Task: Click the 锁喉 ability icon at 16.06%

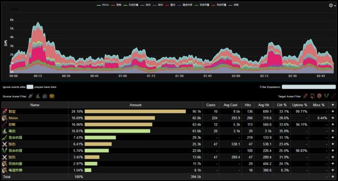Action: (x=5, y=125)
